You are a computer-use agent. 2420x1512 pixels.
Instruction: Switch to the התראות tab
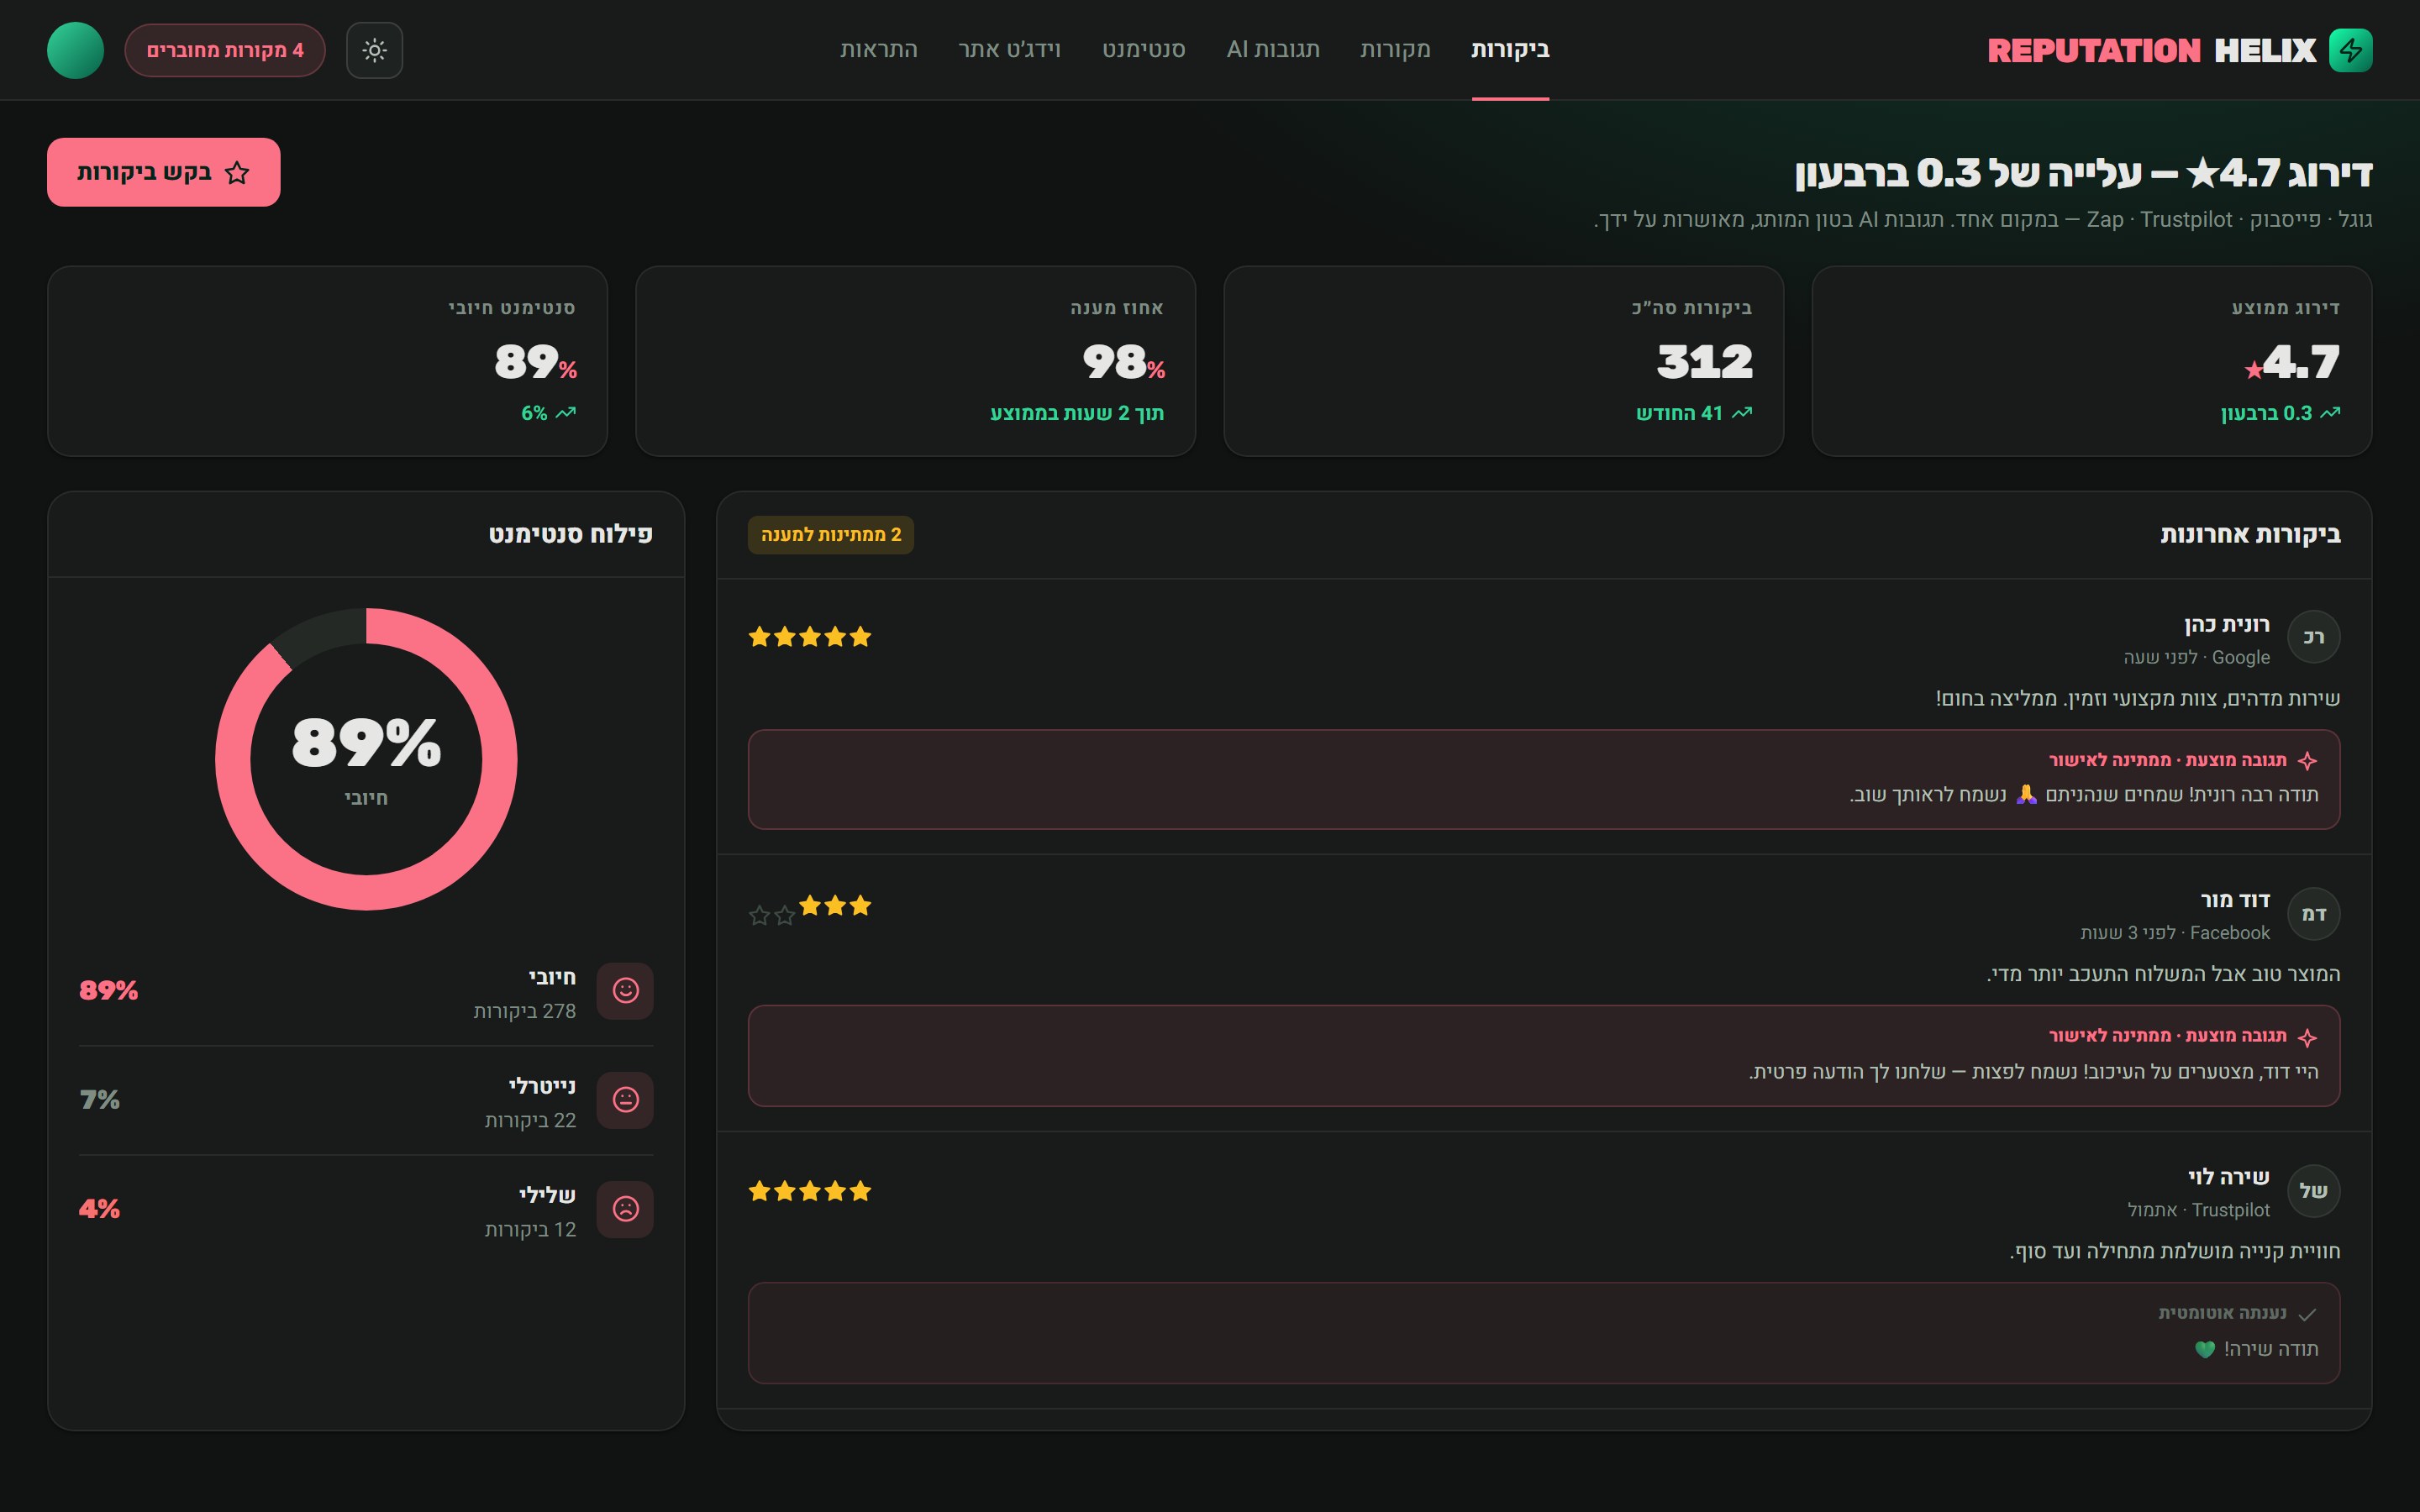878,49
